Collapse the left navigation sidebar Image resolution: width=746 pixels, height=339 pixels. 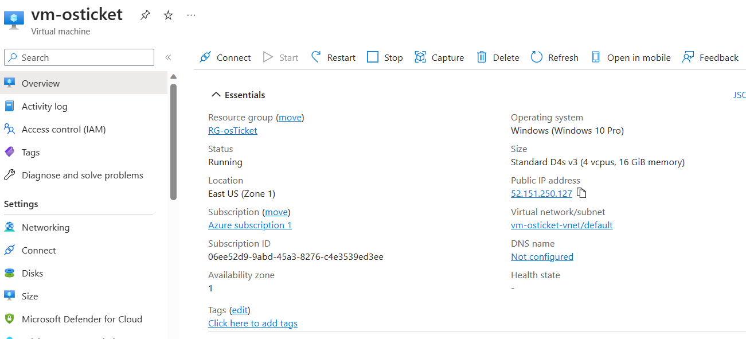168,57
